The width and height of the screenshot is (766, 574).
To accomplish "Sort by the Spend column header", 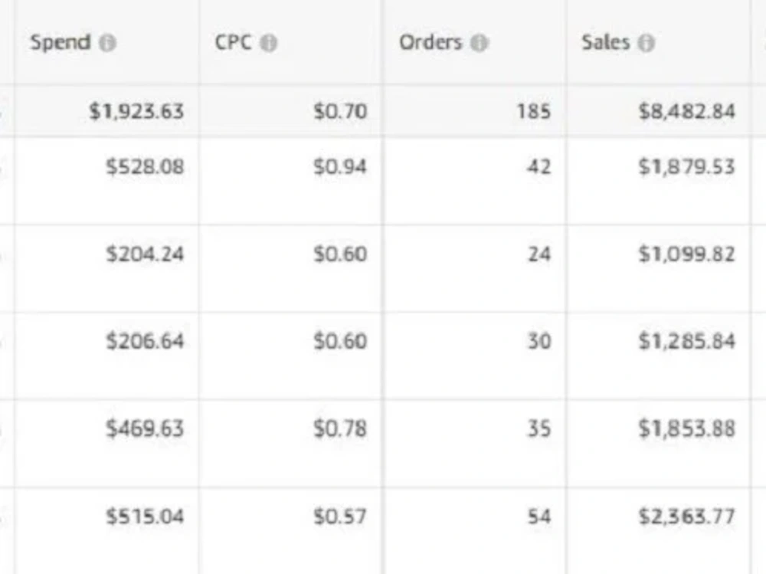I will pyautogui.click(x=61, y=43).
